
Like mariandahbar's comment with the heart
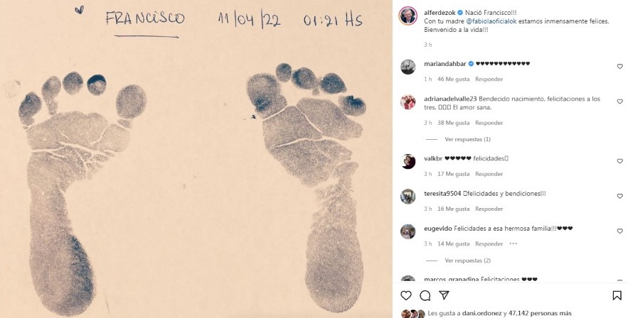point(619,66)
